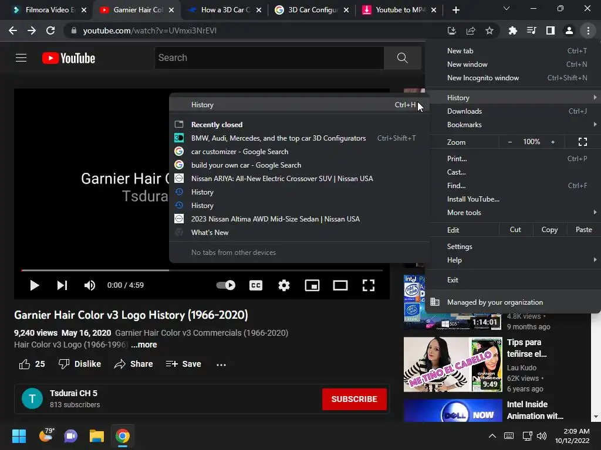Screen dimensions: 601x450
Task: Open Tsdurai CH 5 channel avatar
Action: tap(32, 398)
